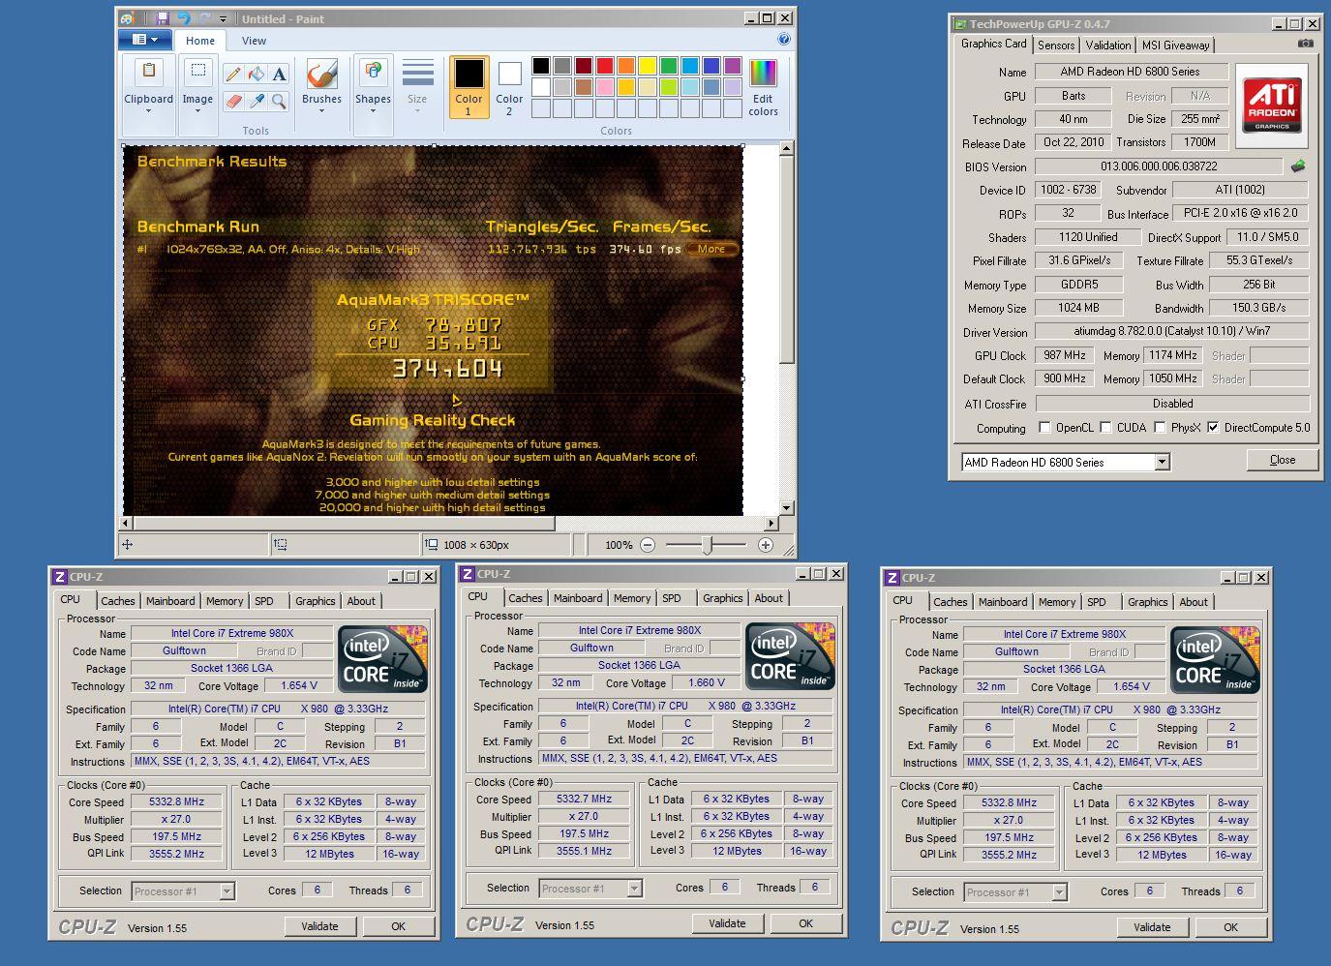Open Processor #1 dropdown in right CPU-Z

coord(1060,892)
